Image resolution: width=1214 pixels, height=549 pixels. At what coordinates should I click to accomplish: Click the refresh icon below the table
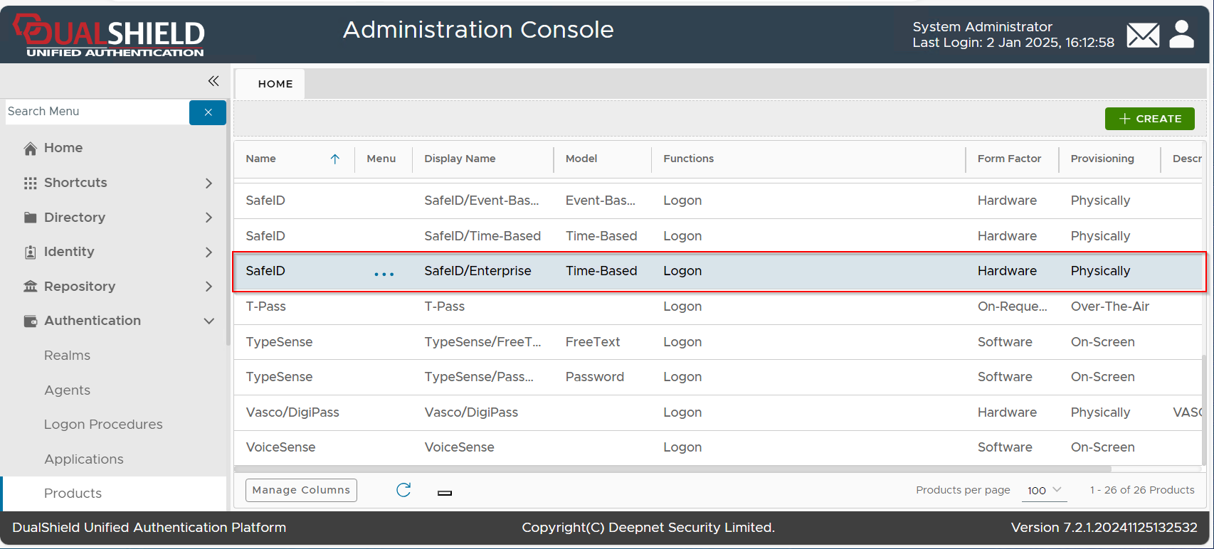tap(403, 490)
